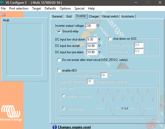Switch to the General tab

(57, 16)
